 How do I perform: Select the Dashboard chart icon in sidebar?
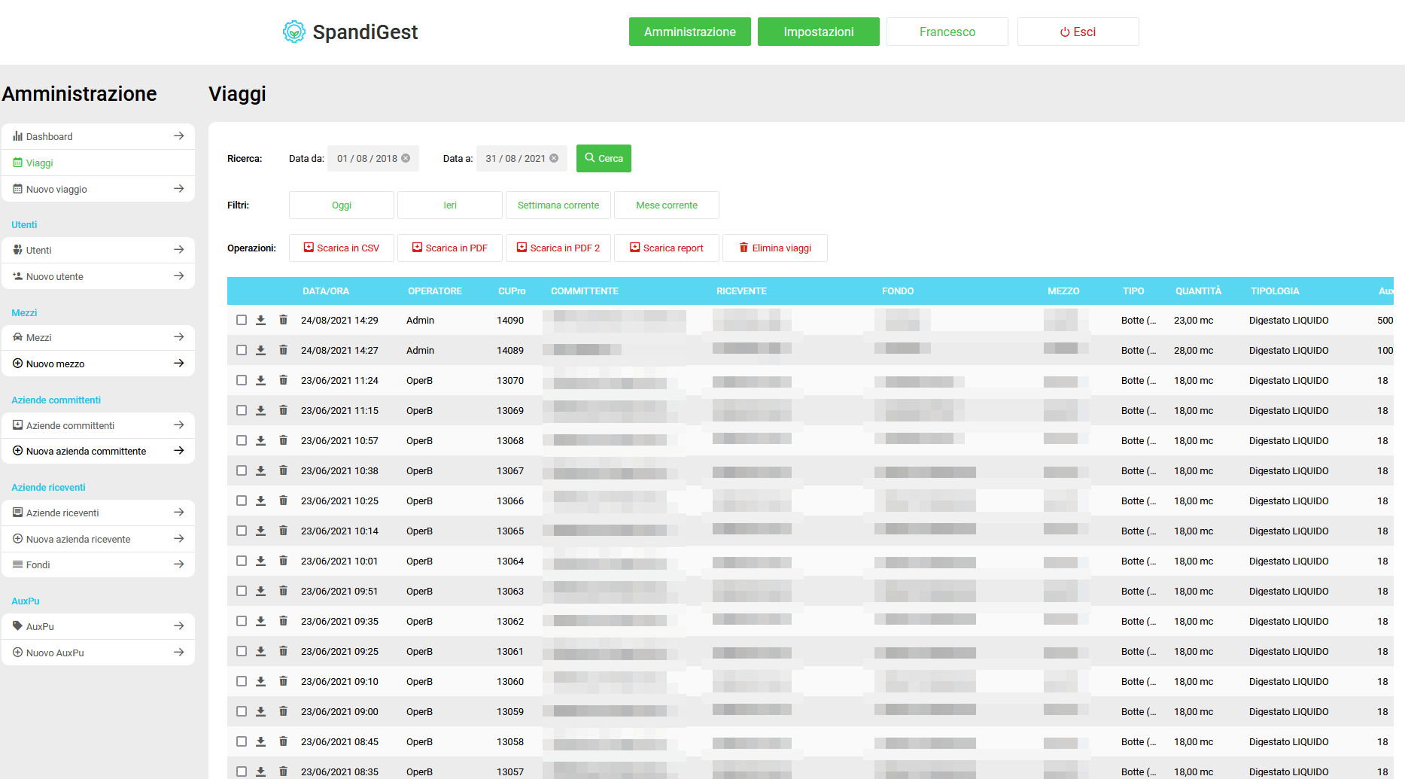[19, 136]
